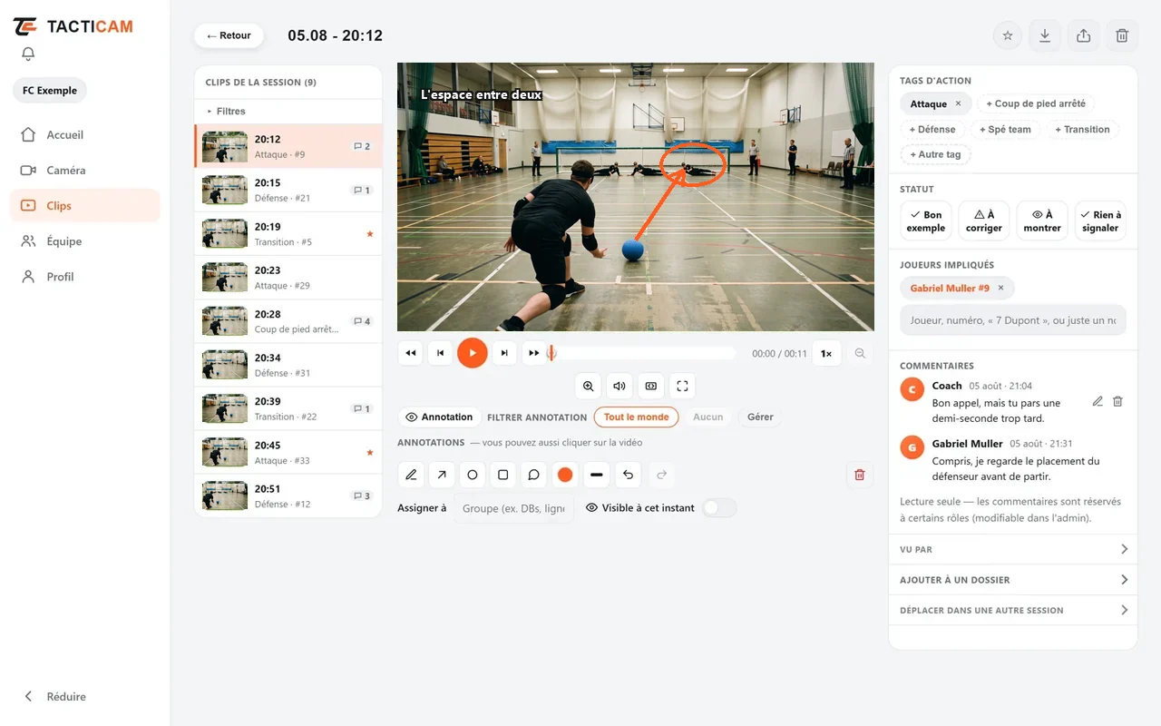This screenshot has width=1161, height=726.
Task: Select the arrow annotation tool
Action: [442, 475]
